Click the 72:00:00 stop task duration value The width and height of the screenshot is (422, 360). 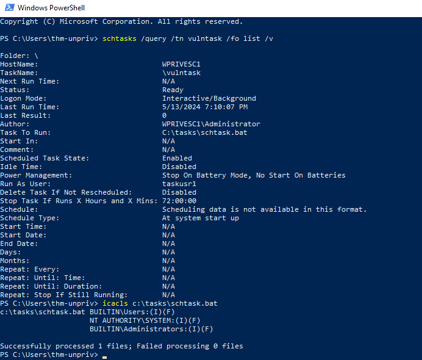click(x=179, y=201)
